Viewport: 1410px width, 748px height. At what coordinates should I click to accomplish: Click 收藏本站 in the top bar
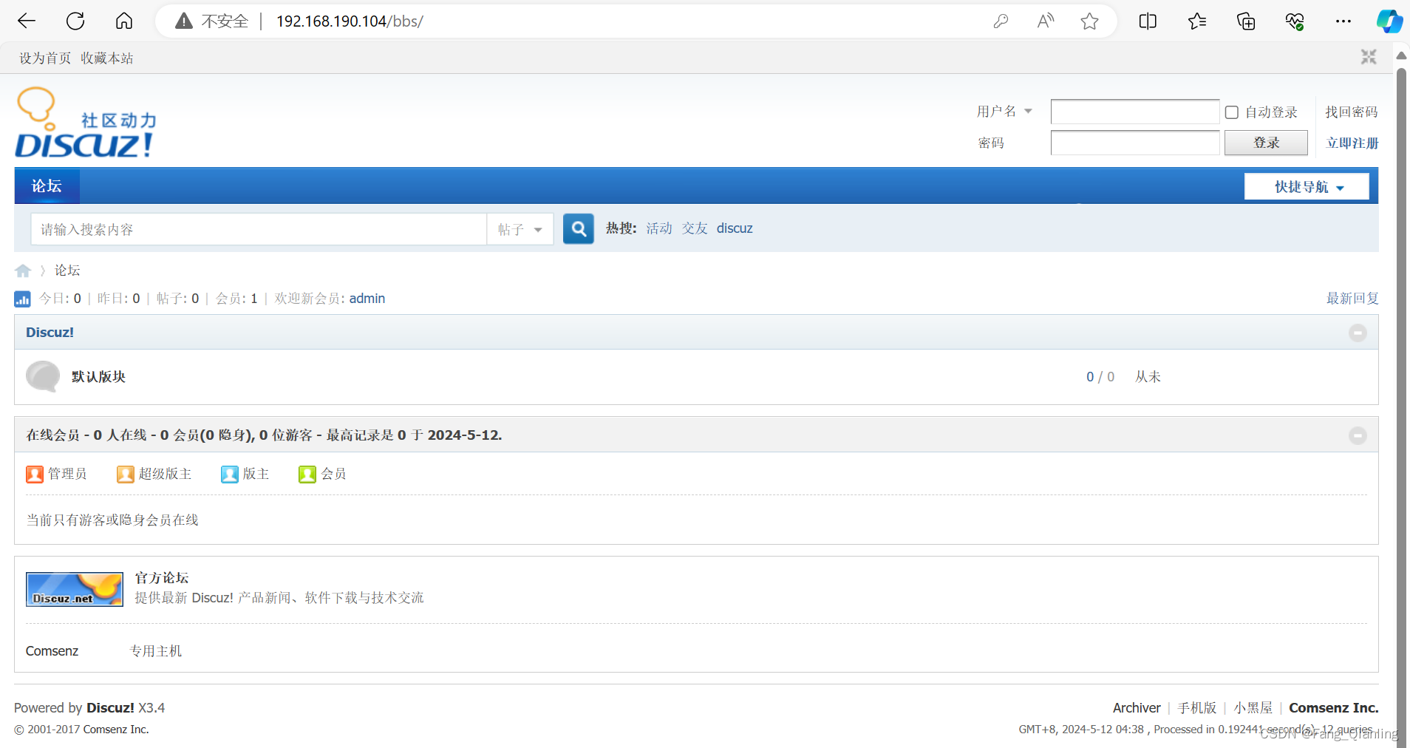pos(107,58)
